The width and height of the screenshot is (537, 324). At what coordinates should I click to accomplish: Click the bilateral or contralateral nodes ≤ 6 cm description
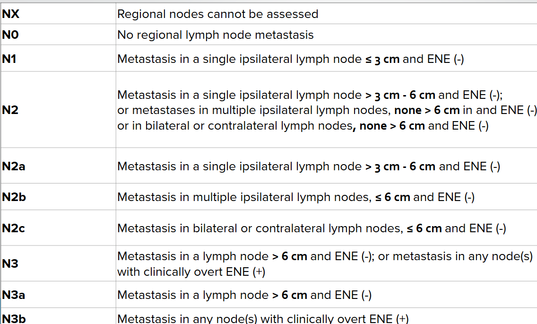click(x=312, y=228)
